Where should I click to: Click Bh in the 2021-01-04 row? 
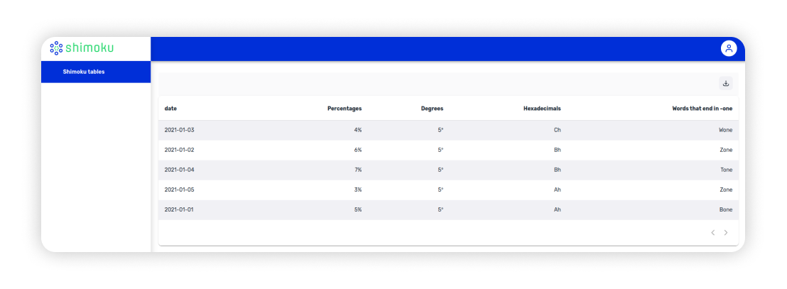[557, 170]
